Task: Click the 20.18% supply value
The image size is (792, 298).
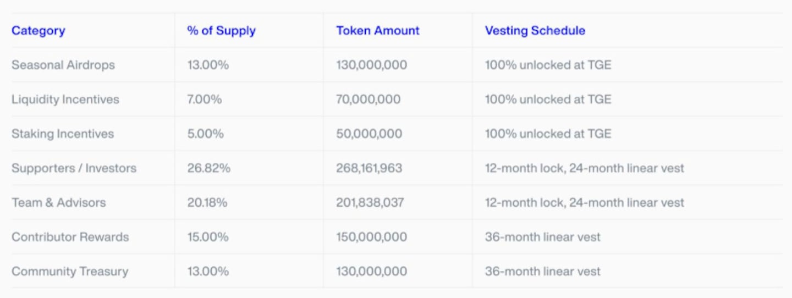Action: [x=207, y=202]
